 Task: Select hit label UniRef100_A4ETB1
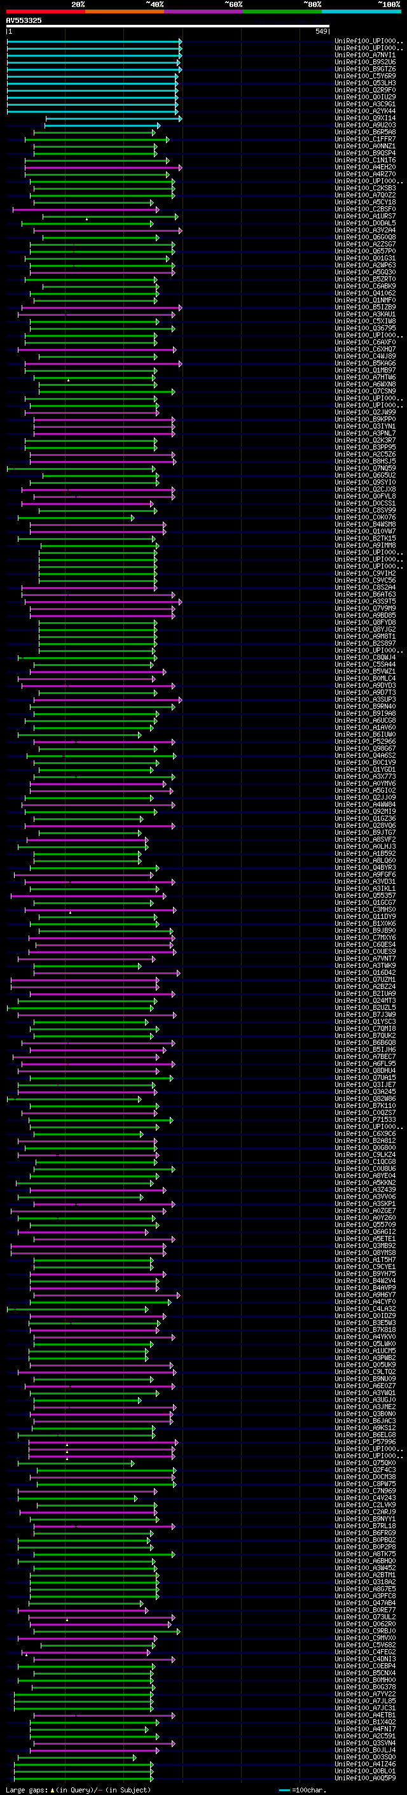[365, 1715]
